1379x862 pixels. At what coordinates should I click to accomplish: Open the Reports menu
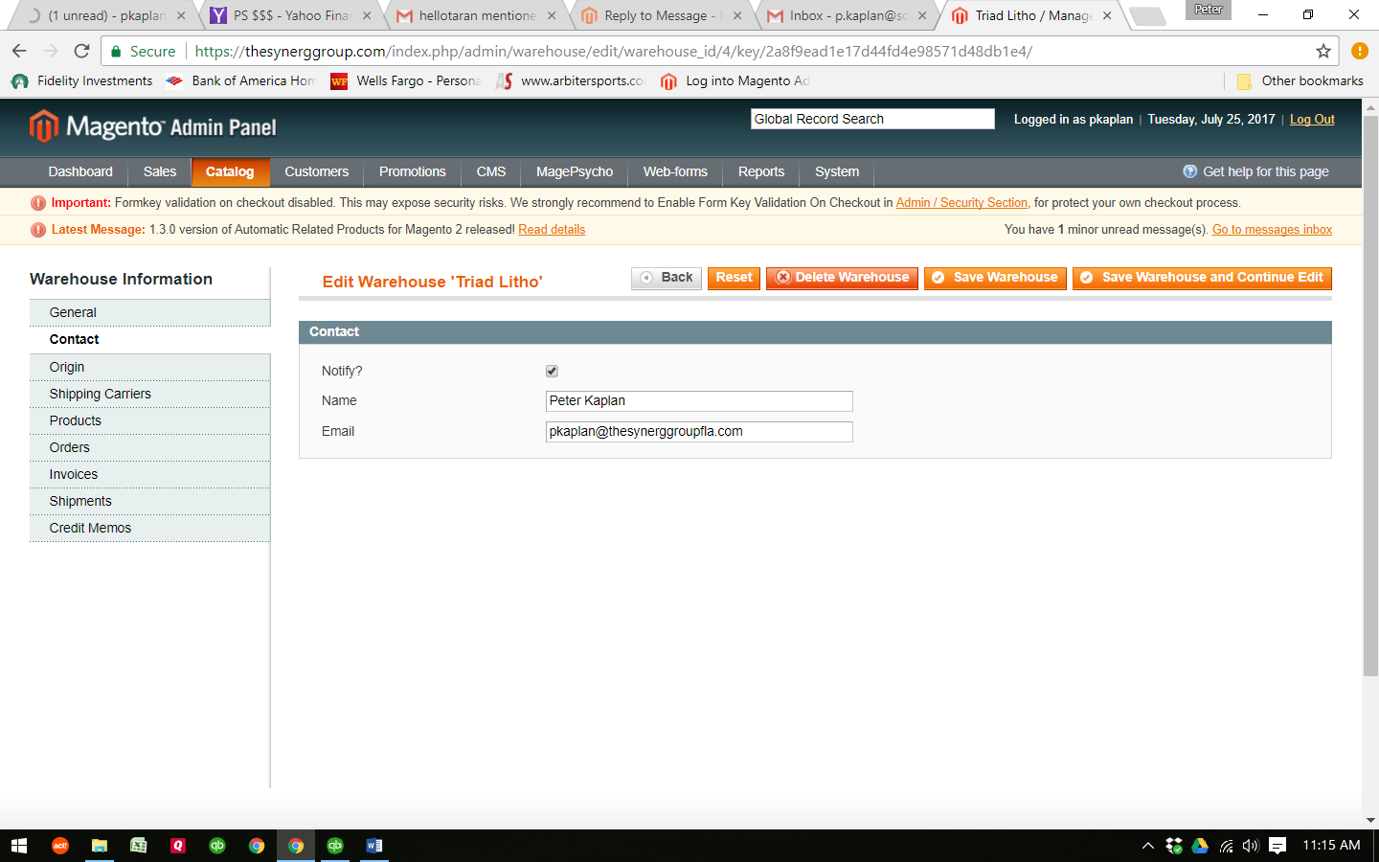[x=760, y=171]
